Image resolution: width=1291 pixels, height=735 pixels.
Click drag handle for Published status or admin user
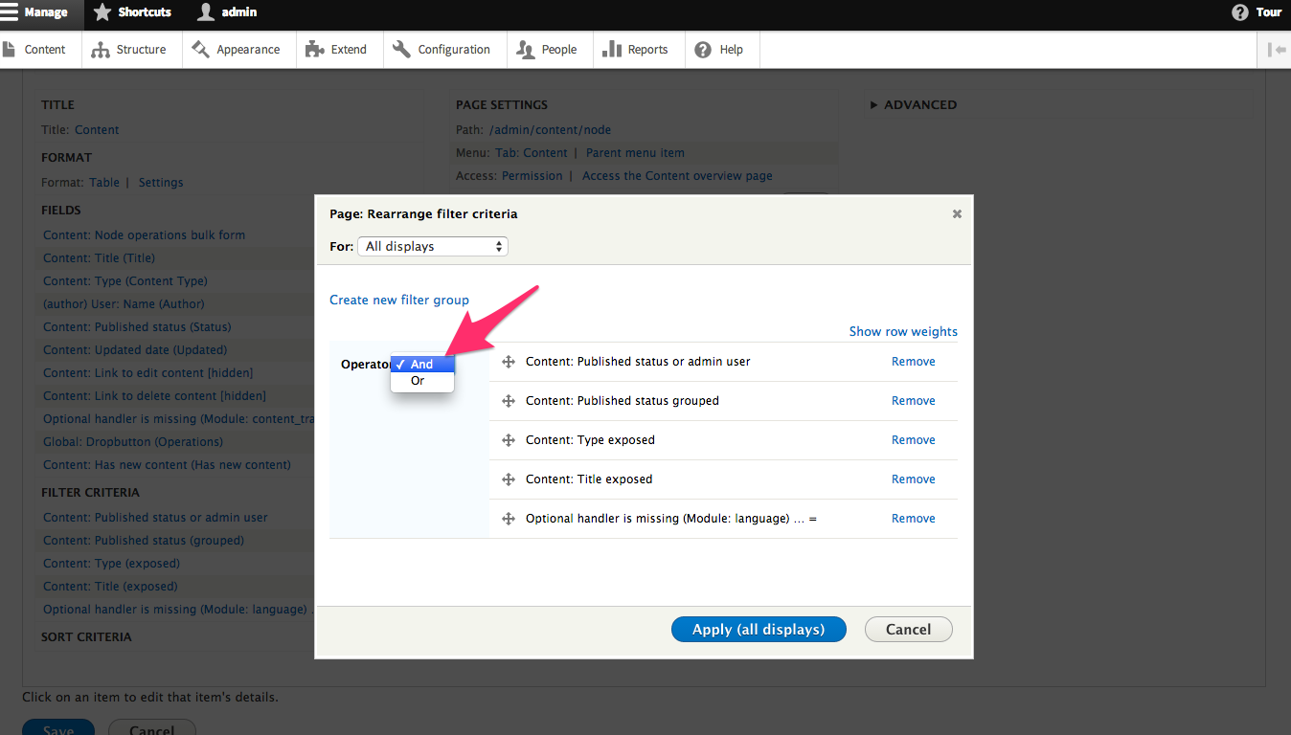click(509, 362)
